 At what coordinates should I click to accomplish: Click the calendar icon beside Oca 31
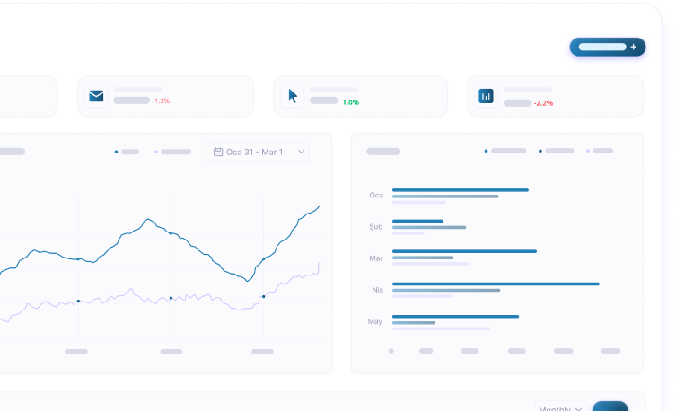pos(218,153)
